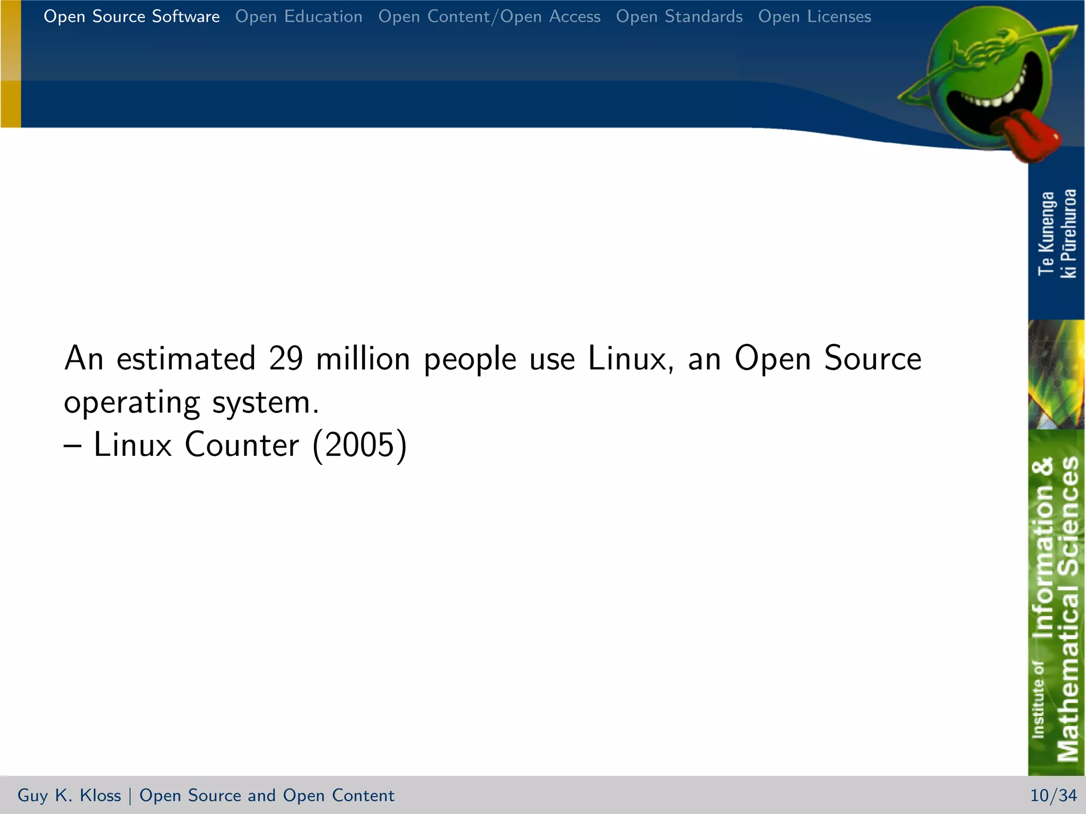The height and width of the screenshot is (814, 1086).
Task: Jump to the Open Education section
Action: [299, 17]
